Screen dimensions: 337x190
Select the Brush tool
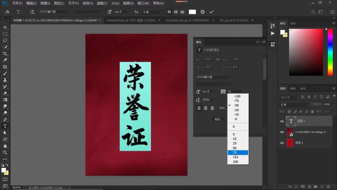(5, 73)
